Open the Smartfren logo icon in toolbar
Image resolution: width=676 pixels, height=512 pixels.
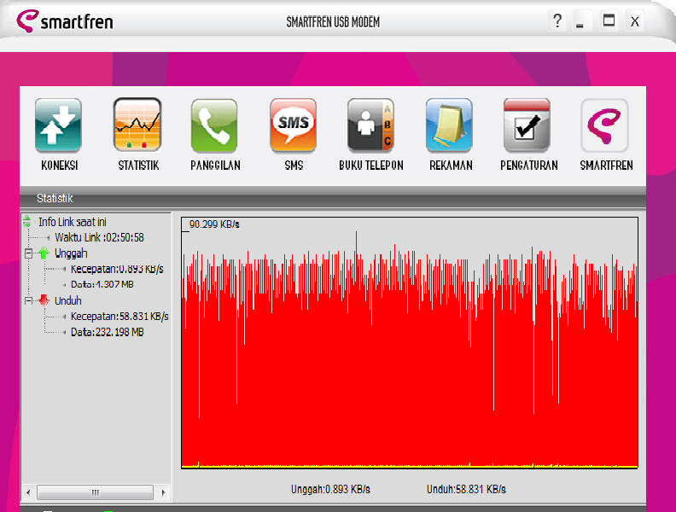[604, 125]
